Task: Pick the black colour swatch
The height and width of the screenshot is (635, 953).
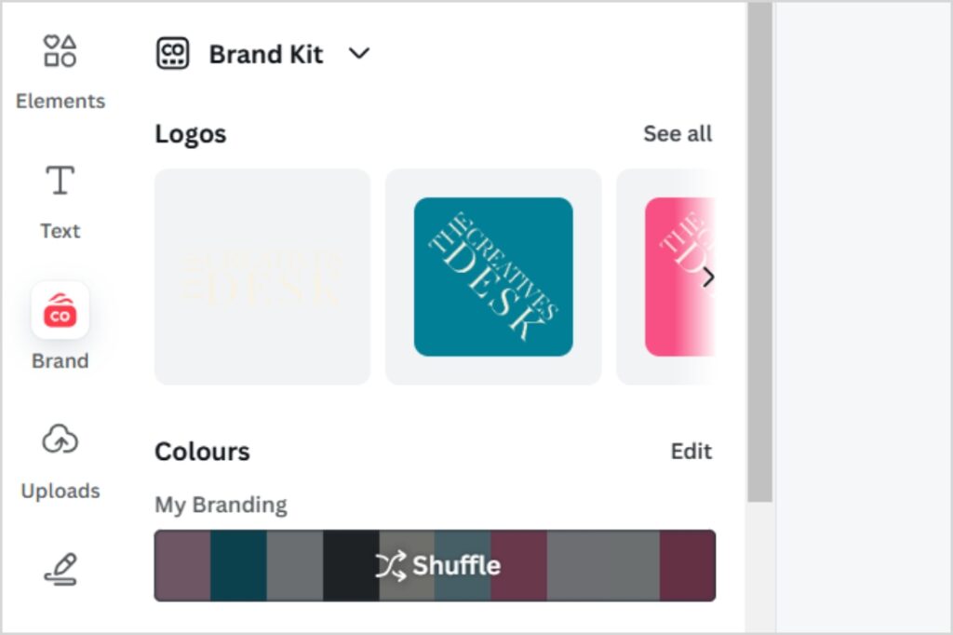Action: 351,565
